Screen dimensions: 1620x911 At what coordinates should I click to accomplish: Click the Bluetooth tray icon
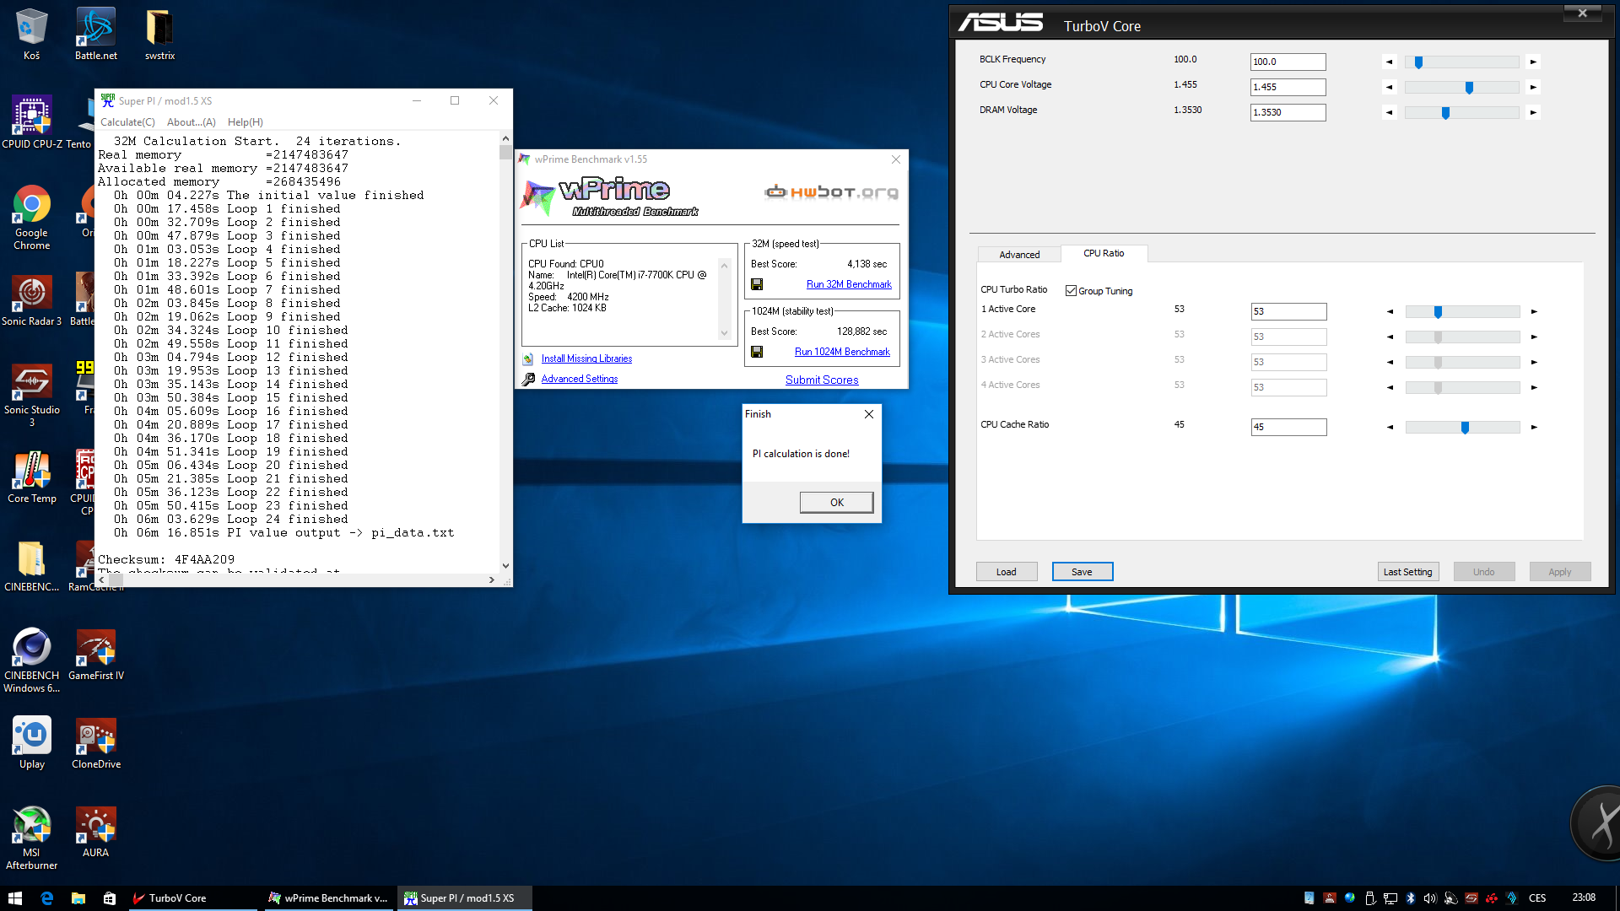[x=1411, y=898]
